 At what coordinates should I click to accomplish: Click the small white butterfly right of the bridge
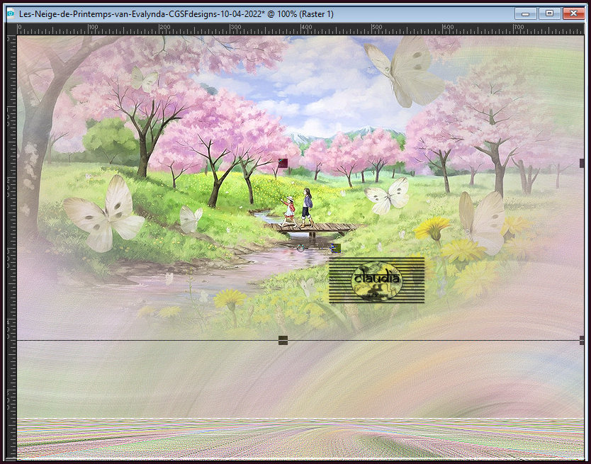pyautogui.click(x=387, y=196)
